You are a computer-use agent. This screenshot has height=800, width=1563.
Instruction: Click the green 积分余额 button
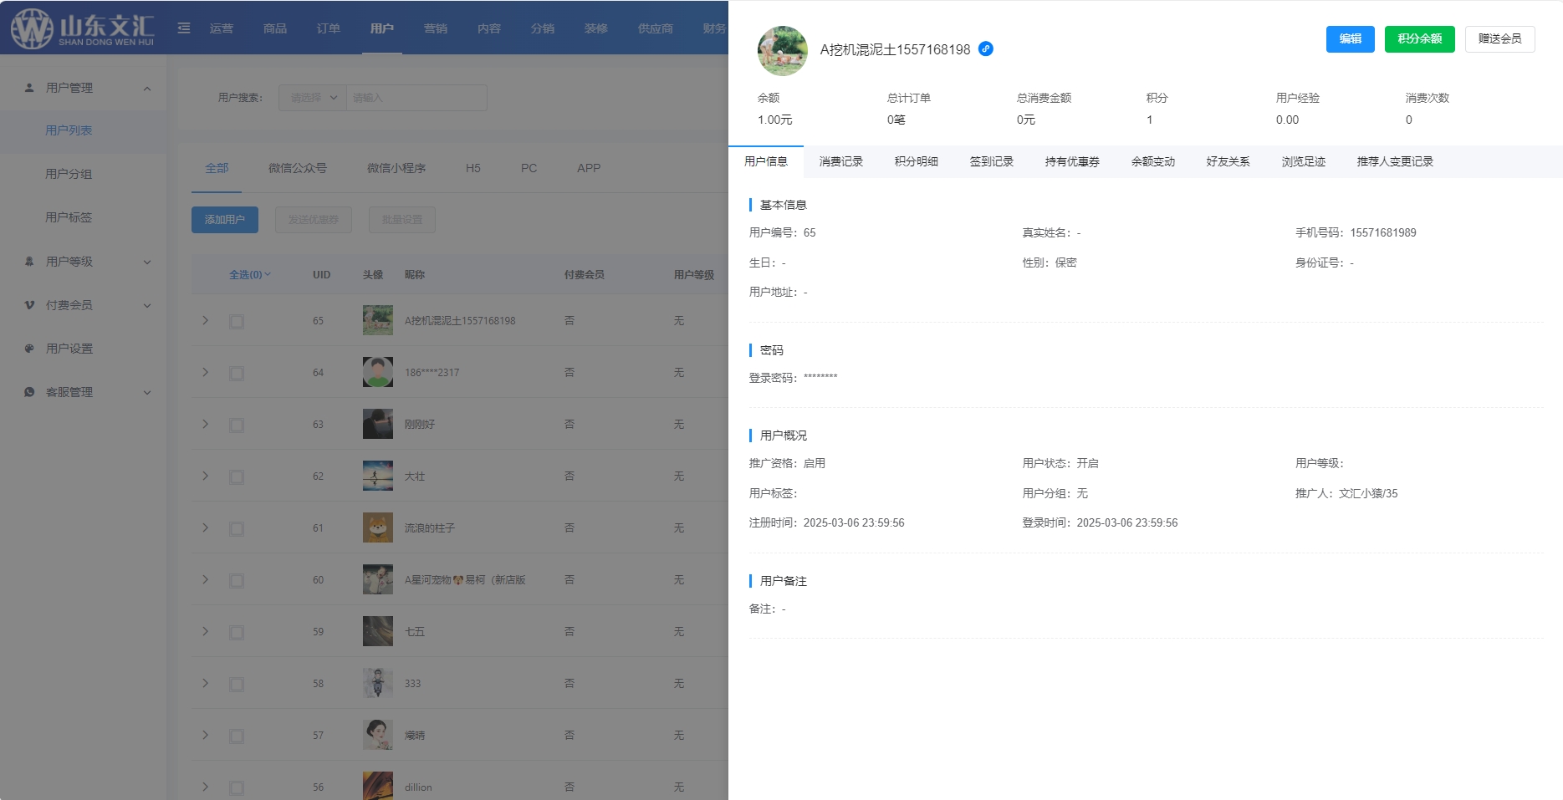tap(1419, 38)
